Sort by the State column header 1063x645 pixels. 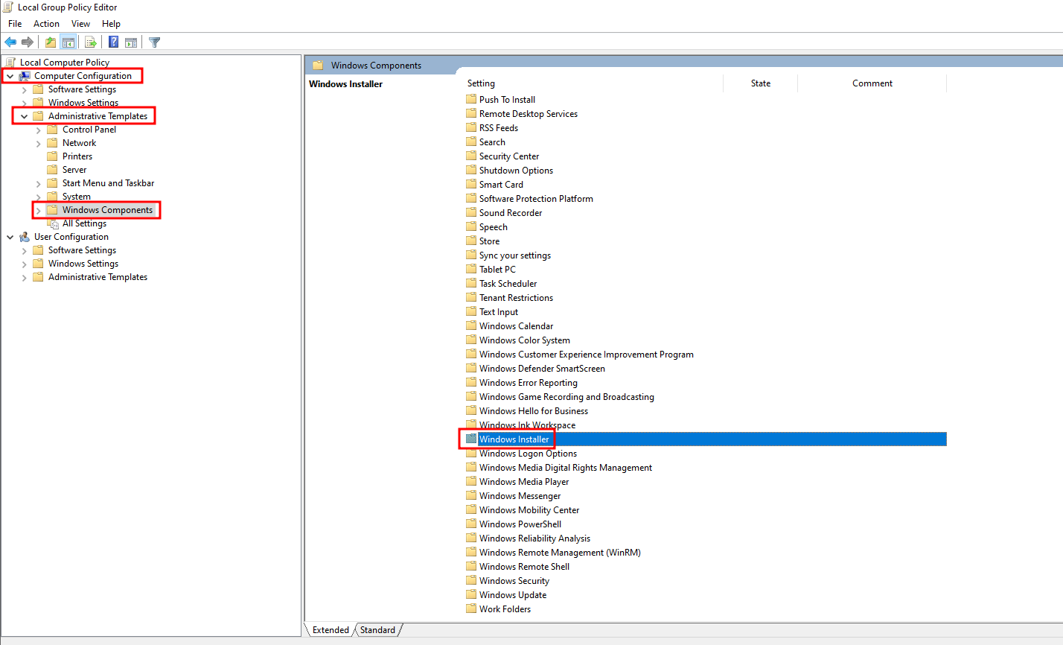click(760, 83)
